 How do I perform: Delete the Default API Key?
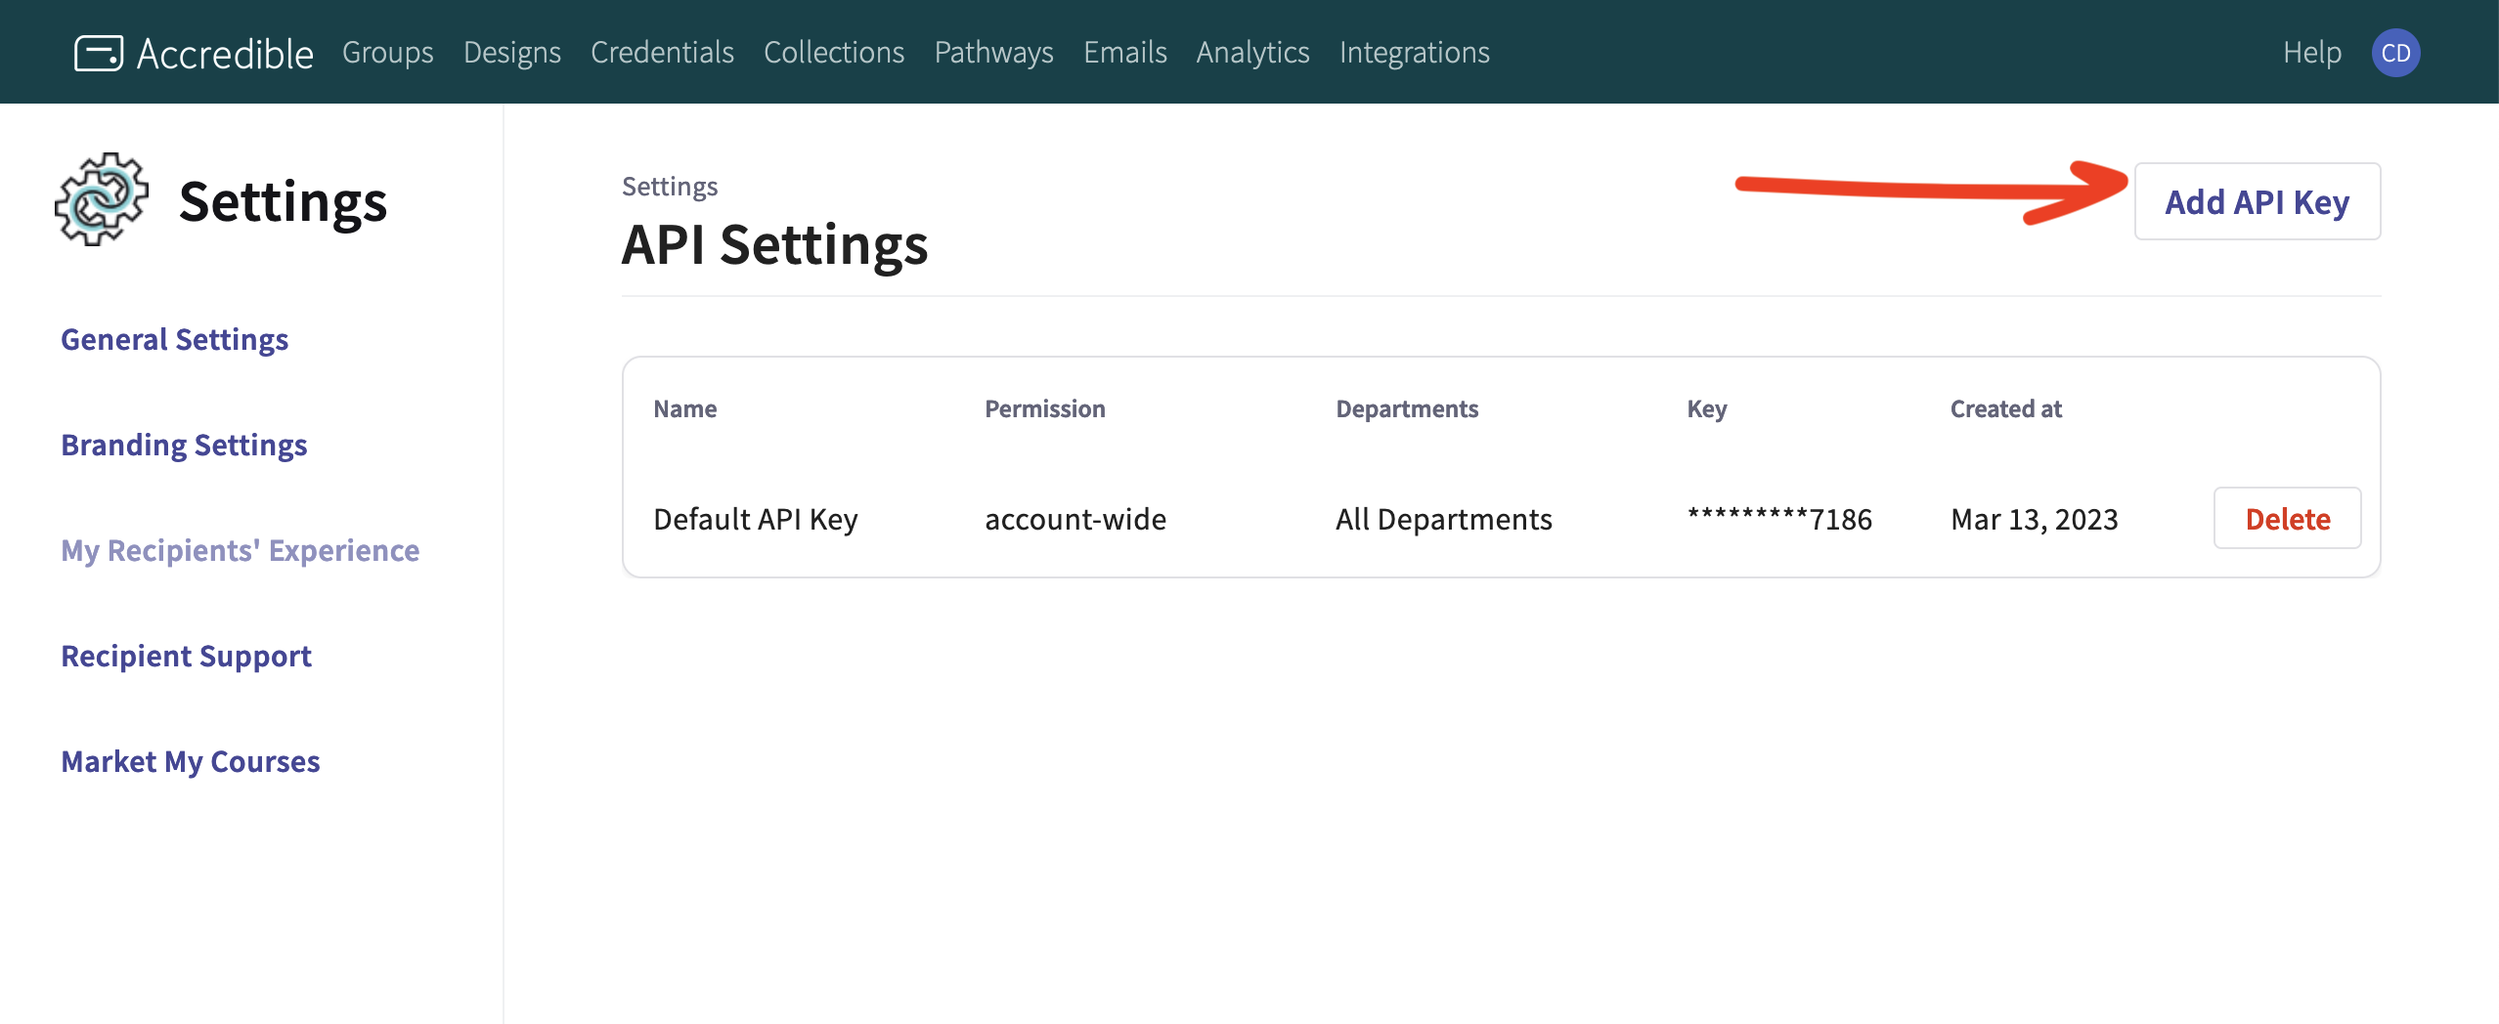(2287, 519)
